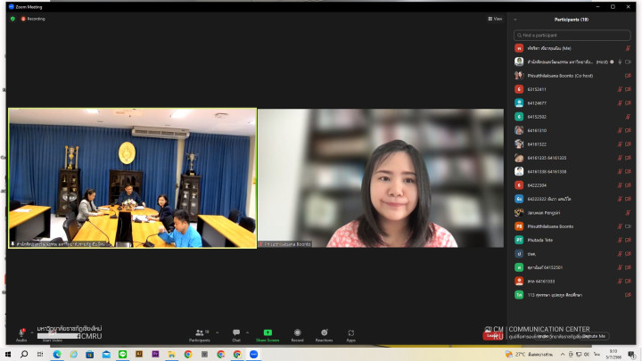Click muted mic icon for 64222304

[620, 185]
